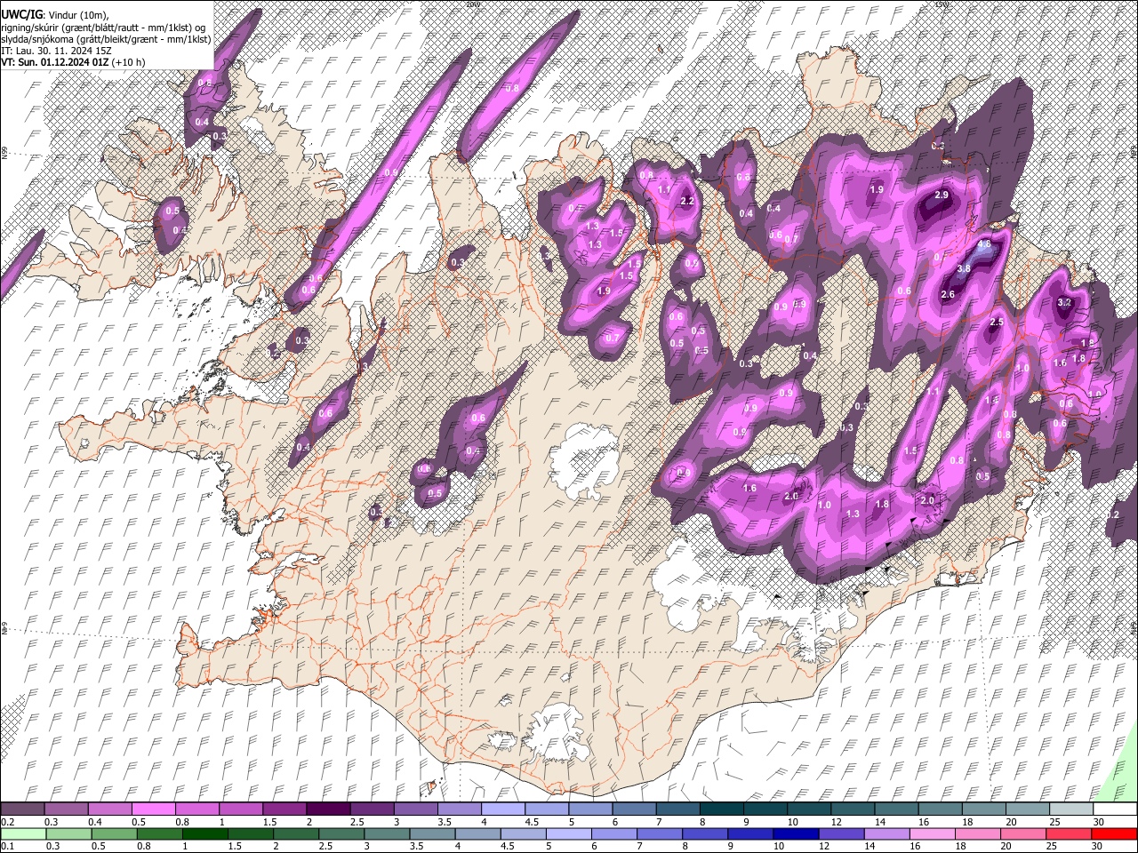The height and width of the screenshot is (853, 1138).
Task: Click the 3.8 precipitation value on map
Action: coord(963,268)
